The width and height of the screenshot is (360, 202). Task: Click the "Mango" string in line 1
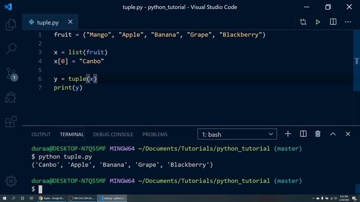[x=98, y=35]
